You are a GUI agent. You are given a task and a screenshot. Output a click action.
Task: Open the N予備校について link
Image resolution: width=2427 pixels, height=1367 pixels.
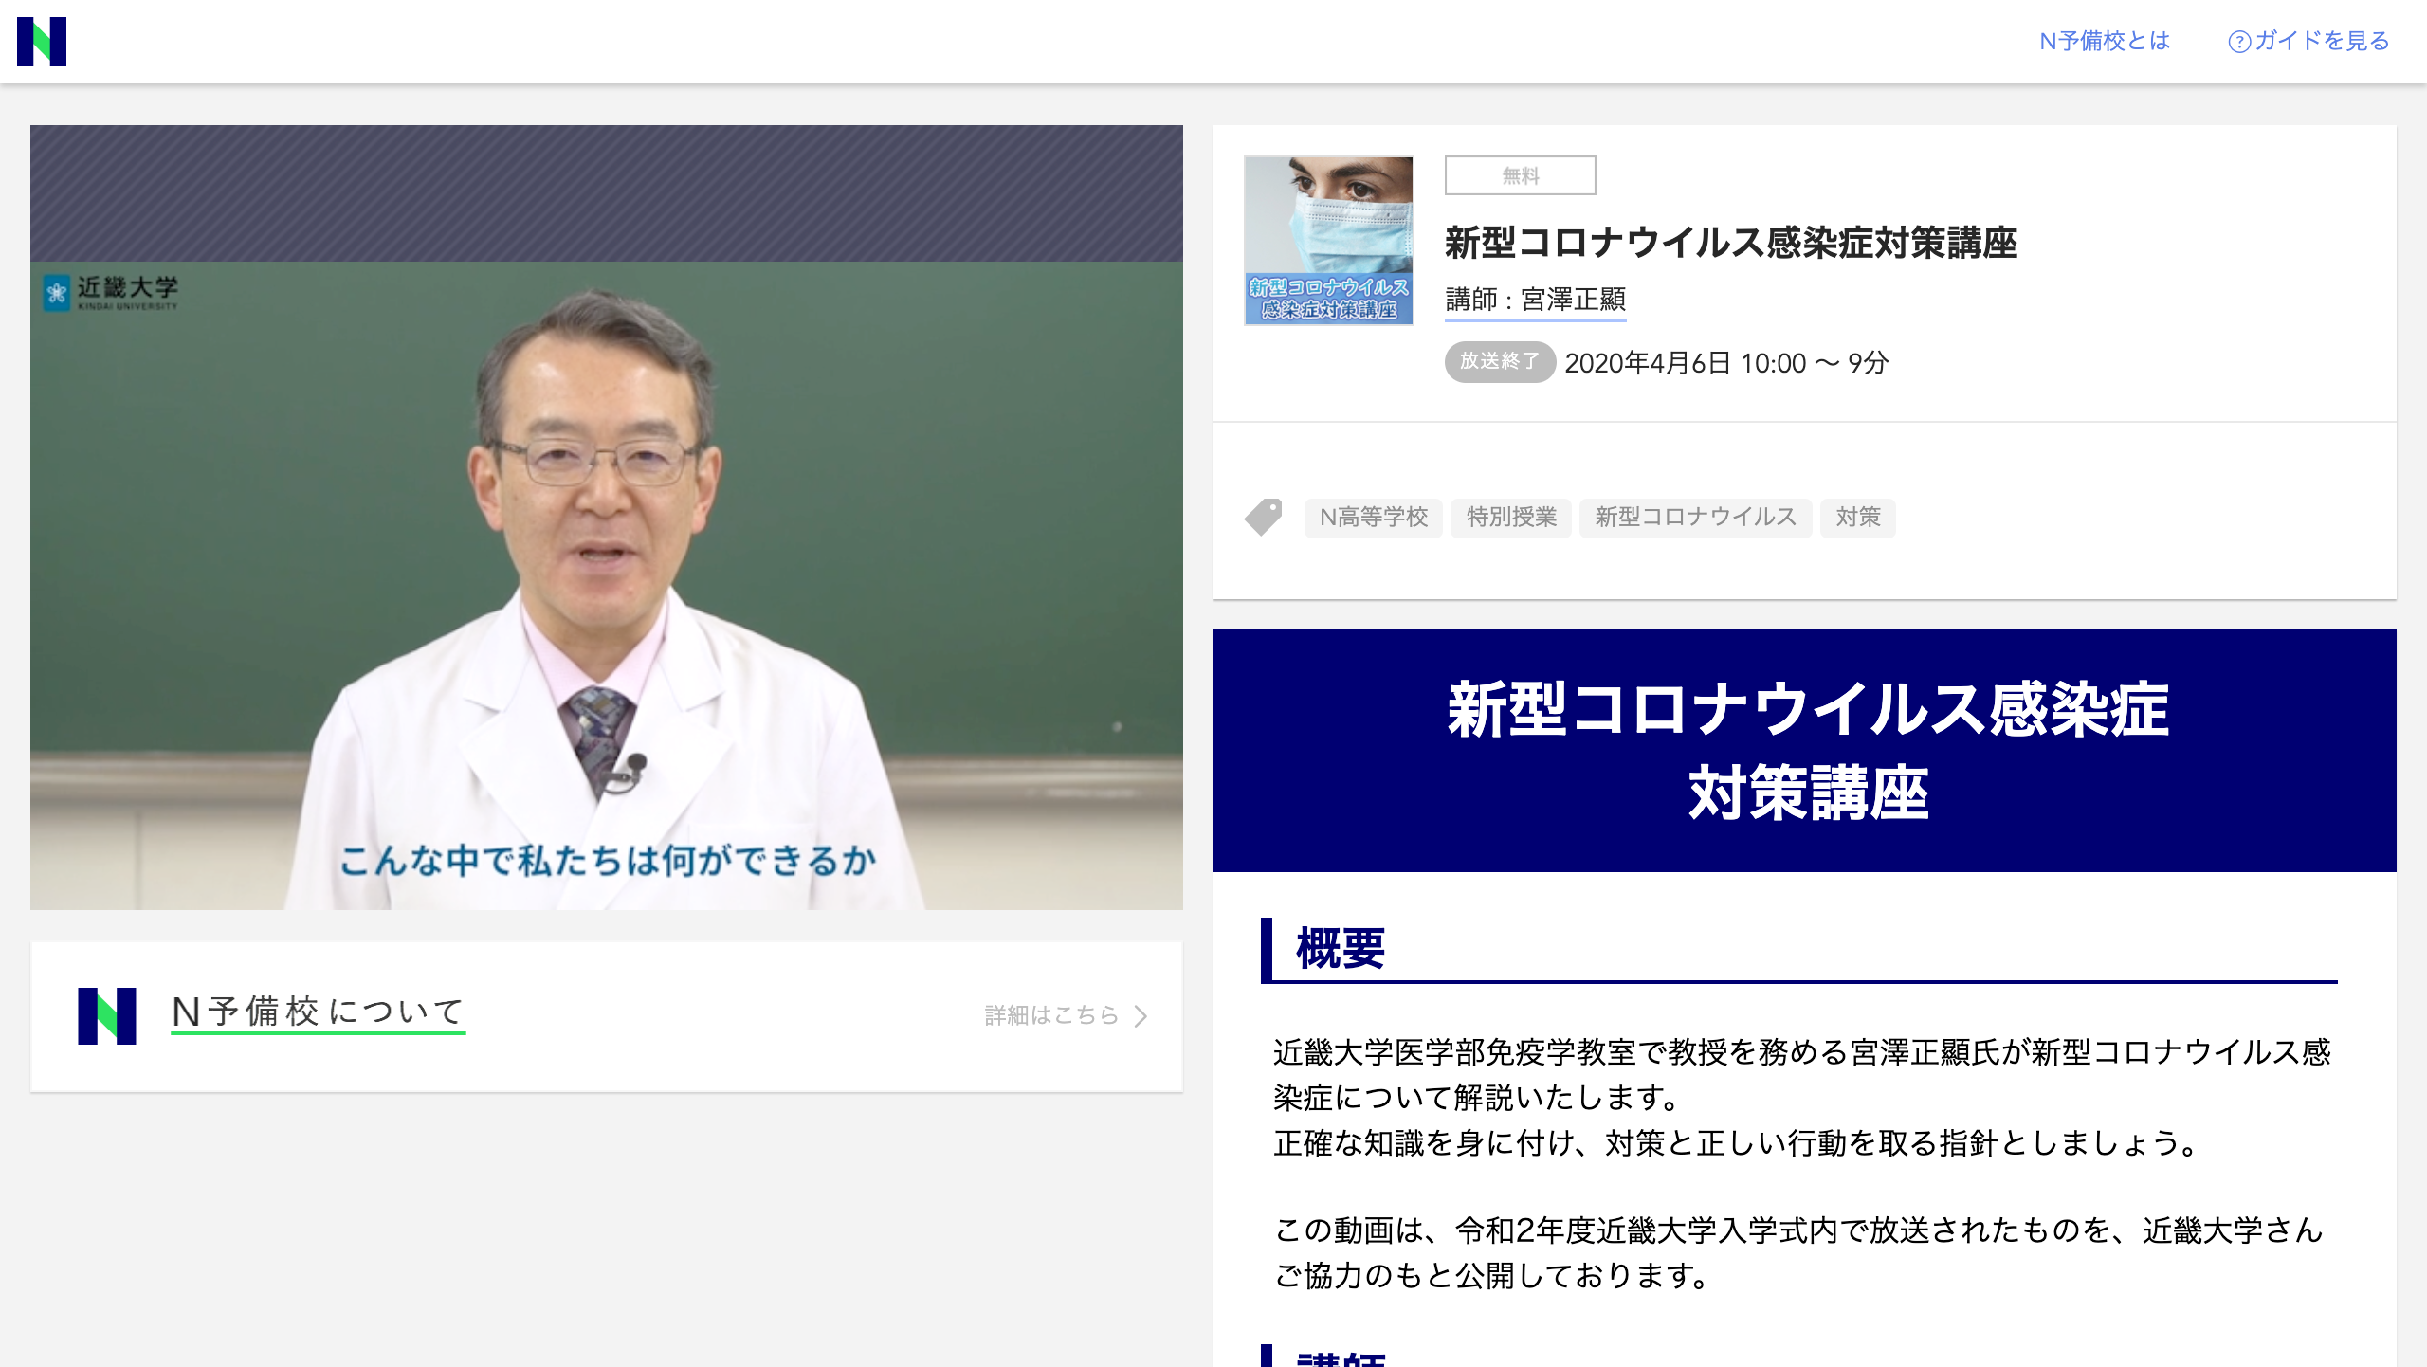tap(318, 1012)
